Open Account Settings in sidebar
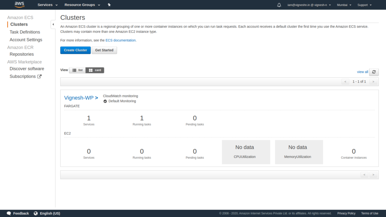Image resolution: width=386 pixels, height=217 pixels. 26,40
